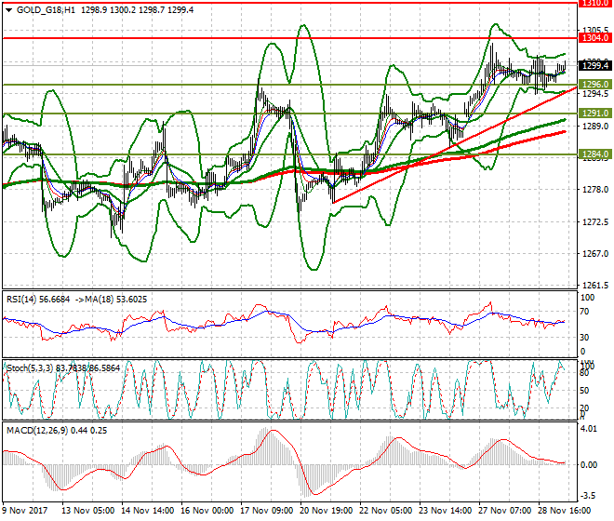Click the 16 Nov 00:00 time label
The width and height of the screenshot is (614, 521).
207,511
